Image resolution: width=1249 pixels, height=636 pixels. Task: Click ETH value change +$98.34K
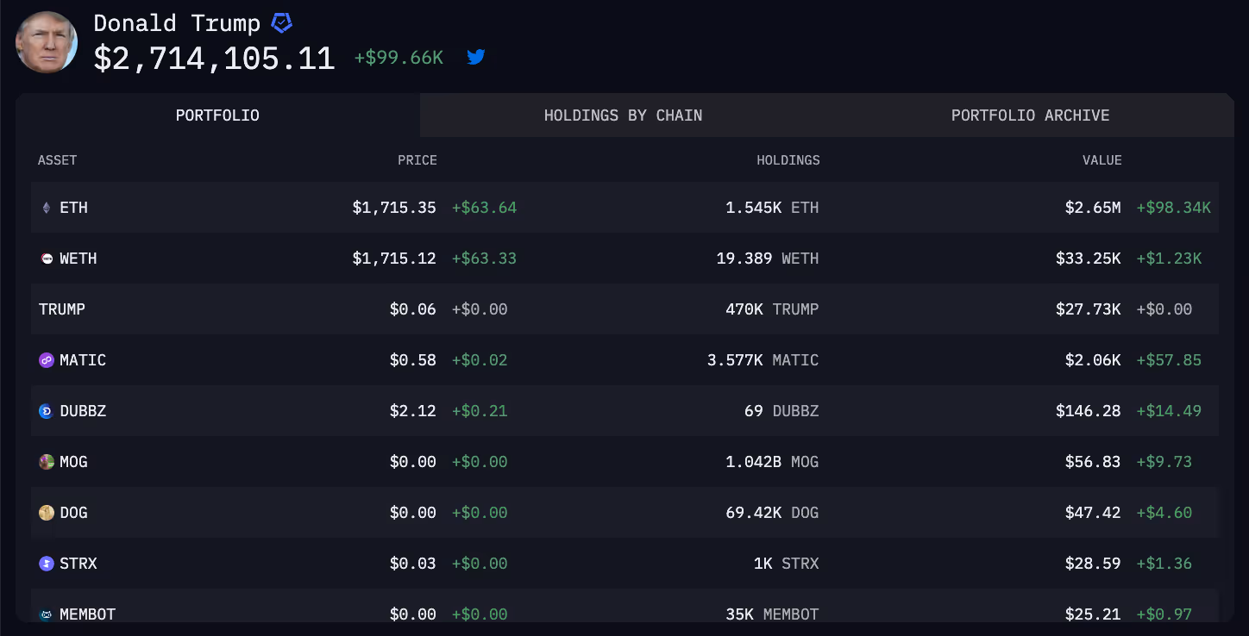point(1174,208)
